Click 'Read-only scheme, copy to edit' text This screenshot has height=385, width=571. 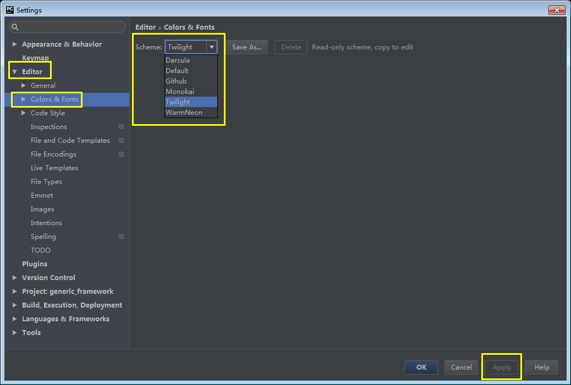[363, 47]
